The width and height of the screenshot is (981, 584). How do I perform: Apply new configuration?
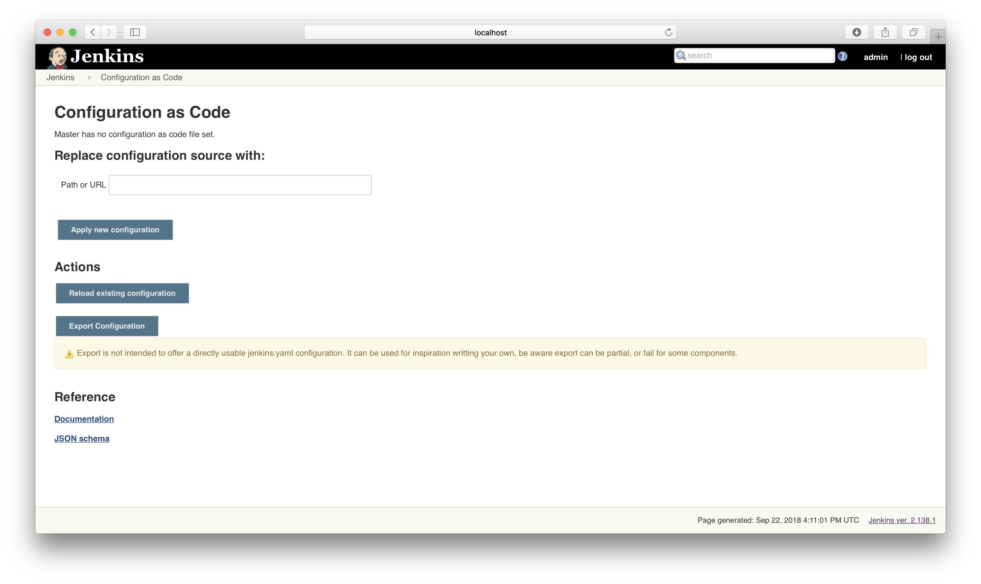115,229
